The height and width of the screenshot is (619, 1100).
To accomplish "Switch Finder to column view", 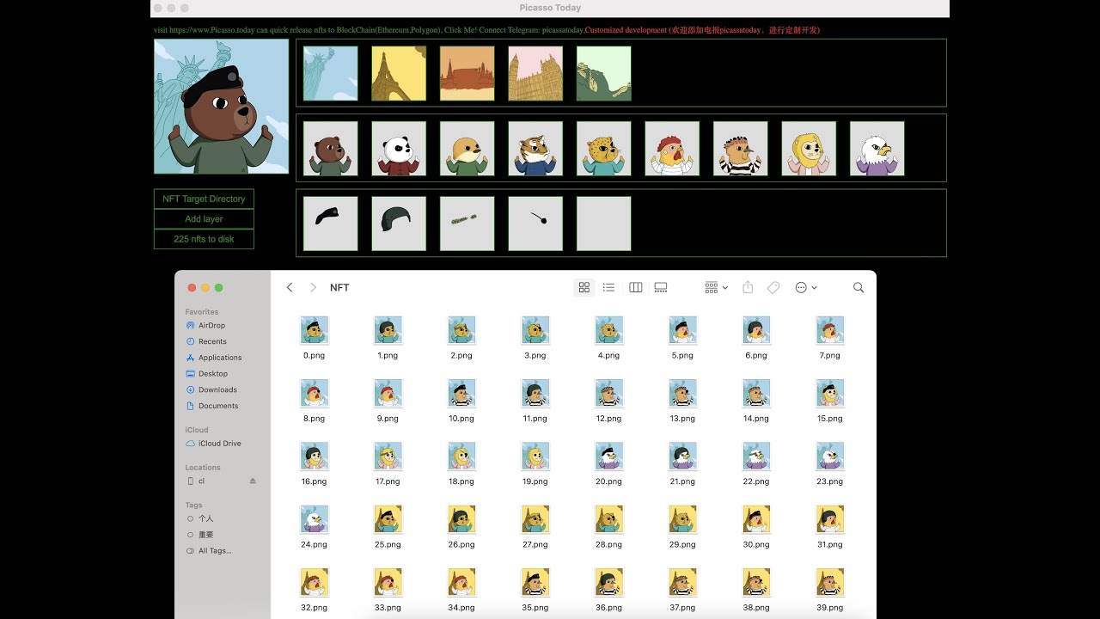I will coord(636,287).
